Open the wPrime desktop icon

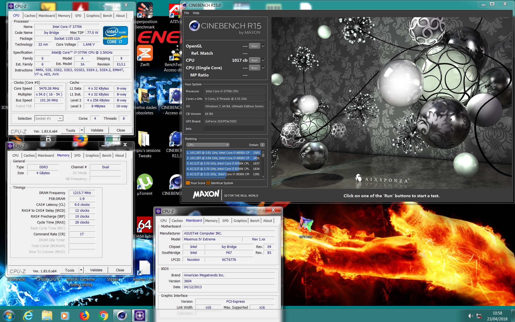tap(306, 227)
